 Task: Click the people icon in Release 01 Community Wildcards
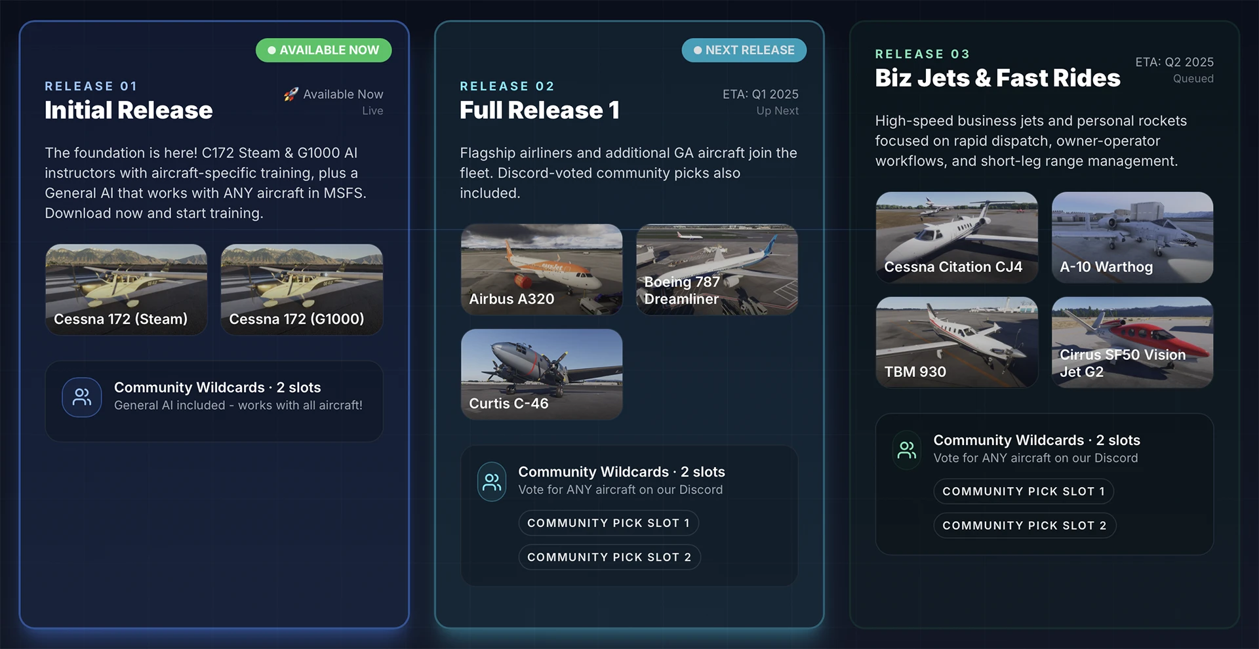point(82,397)
